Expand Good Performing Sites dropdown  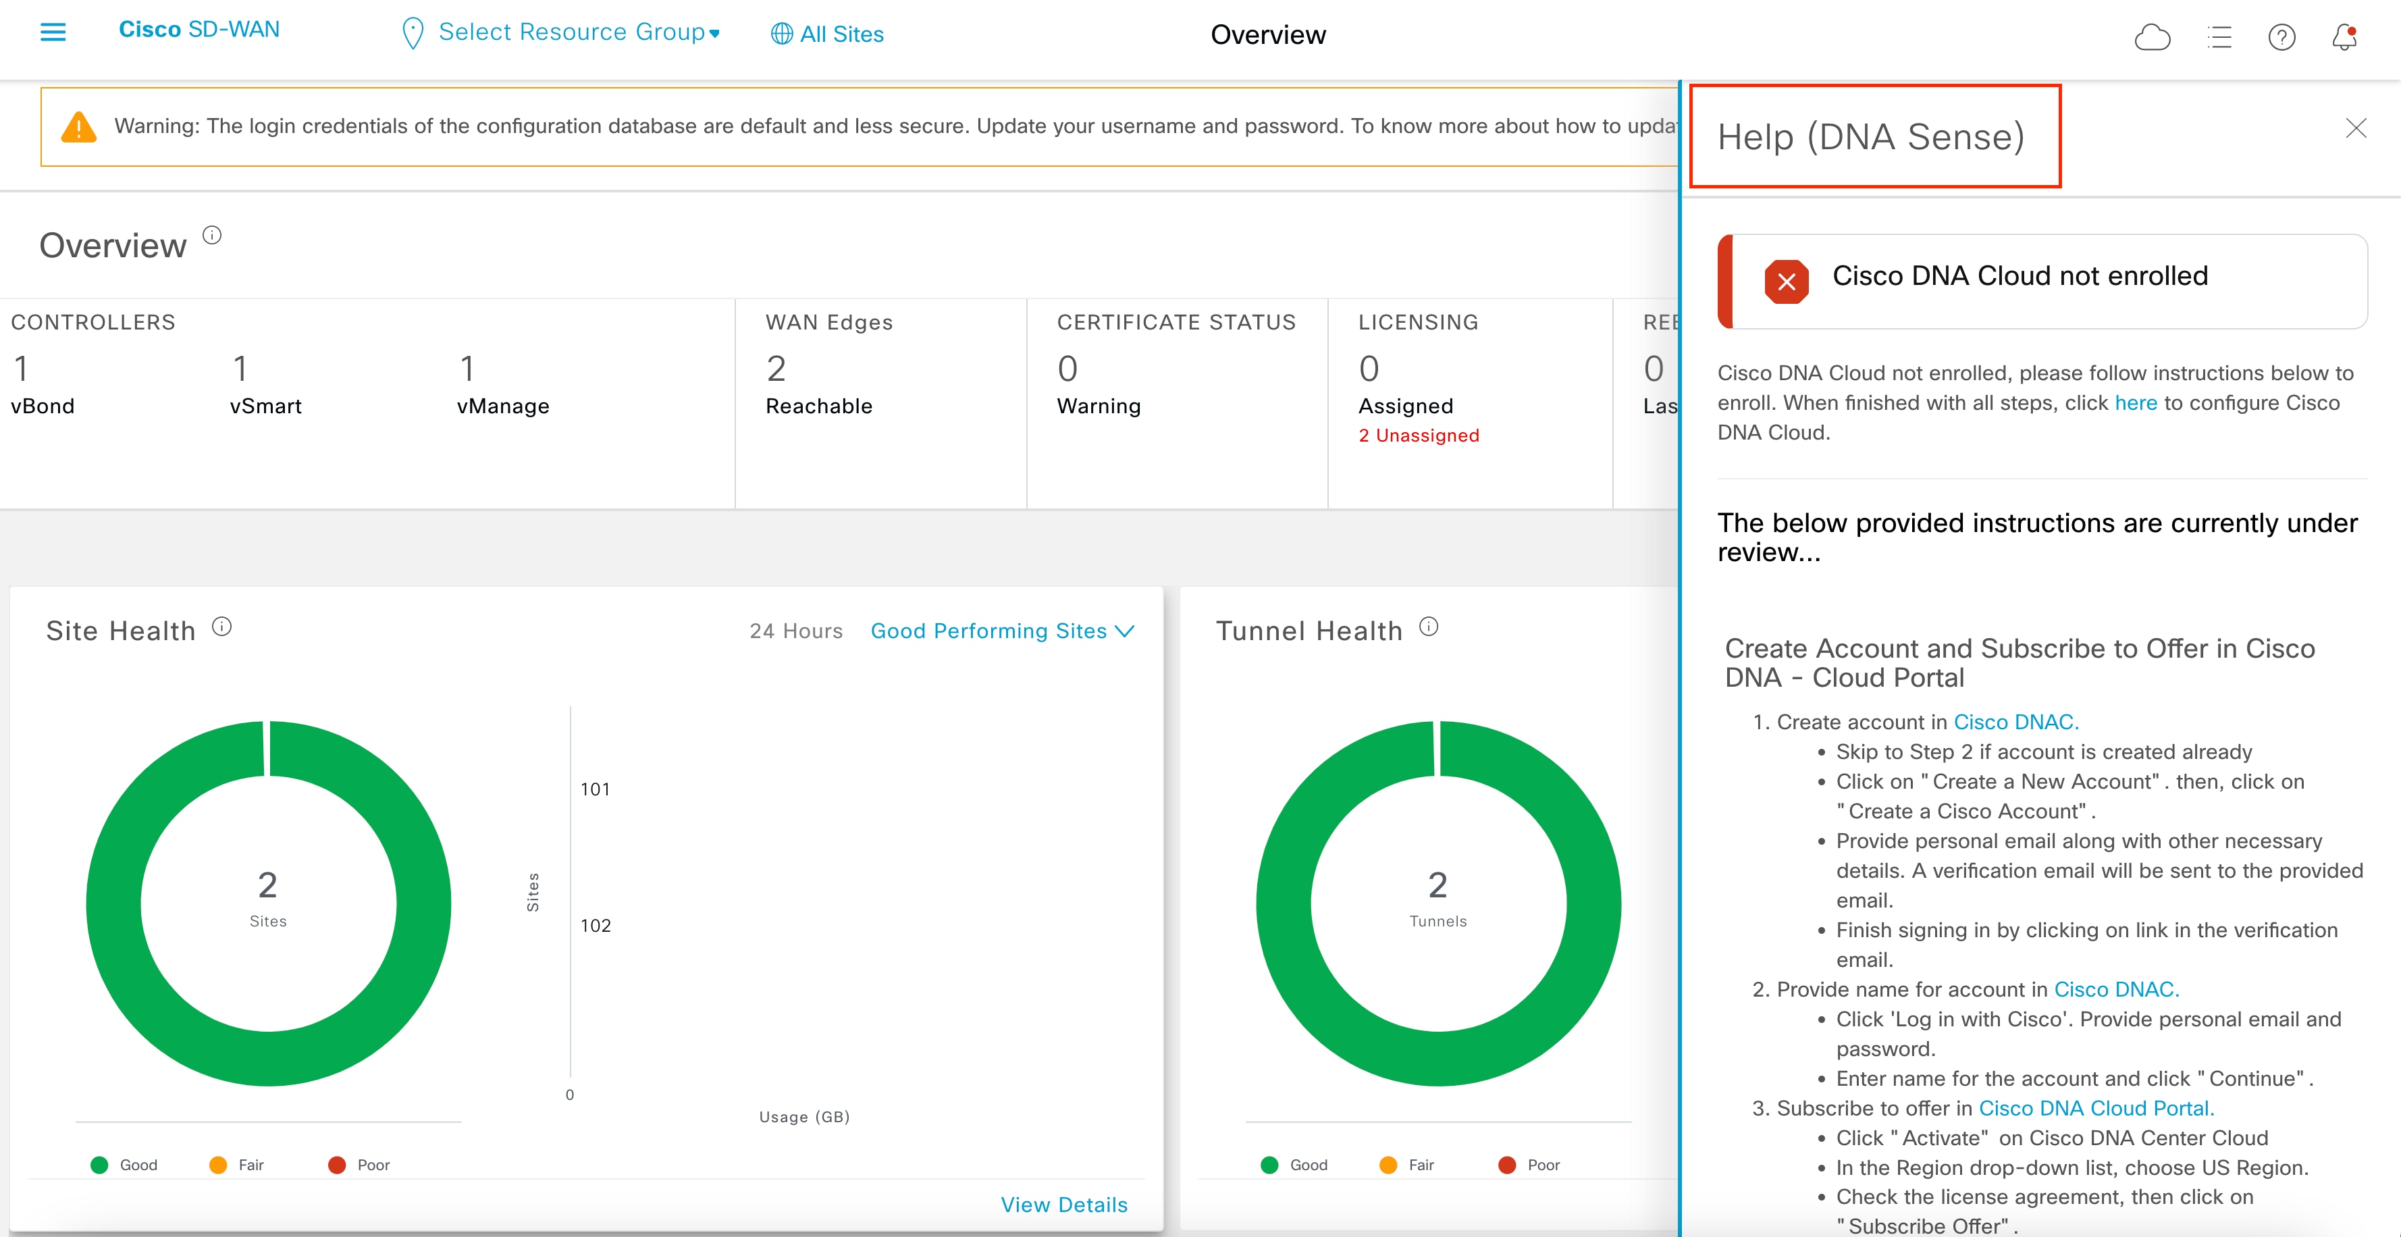pos(1002,631)
